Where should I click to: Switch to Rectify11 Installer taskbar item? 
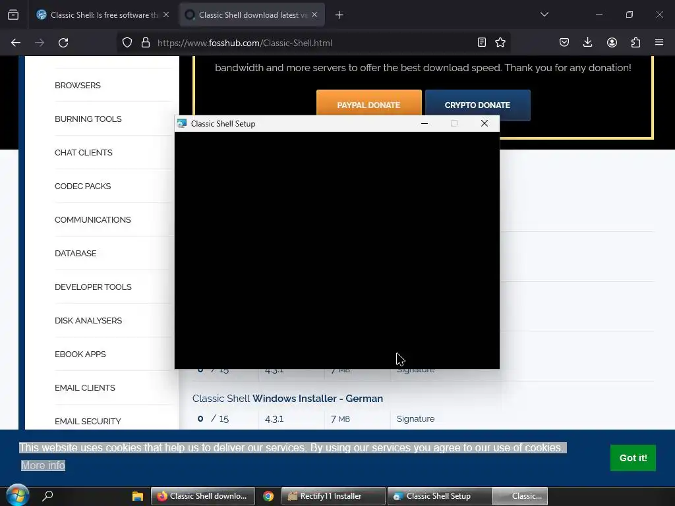(333, 495)
